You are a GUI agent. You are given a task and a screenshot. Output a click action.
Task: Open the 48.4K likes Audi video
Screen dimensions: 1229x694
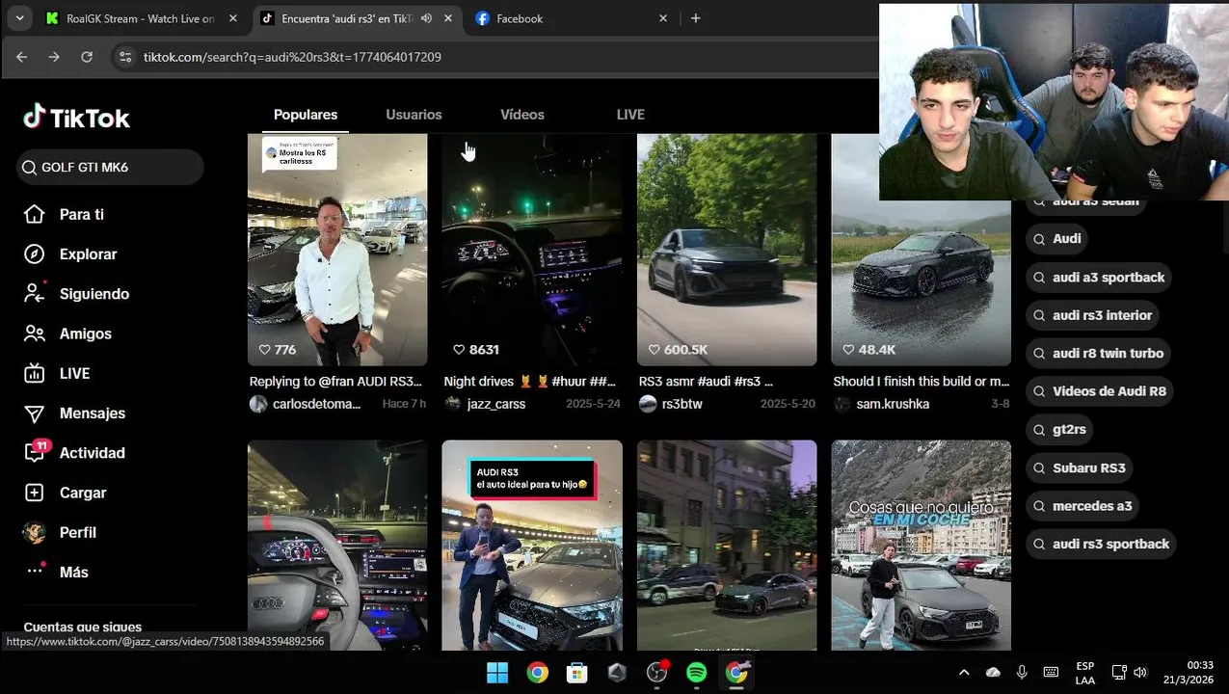pyautogui.click(x=921, y=250)
